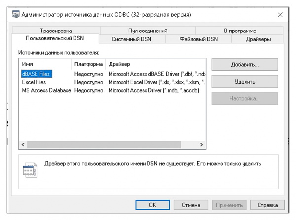Switch to the Трассировка tab

[56, 31]
